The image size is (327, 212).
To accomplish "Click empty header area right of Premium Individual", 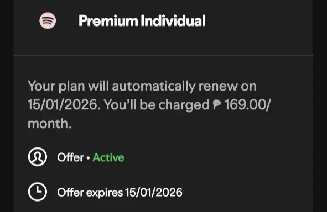I will (x=258, y=21).
